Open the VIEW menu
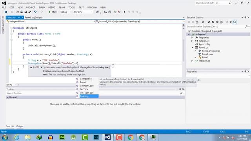This screenshot has height=141, width=251. point(20,7)
